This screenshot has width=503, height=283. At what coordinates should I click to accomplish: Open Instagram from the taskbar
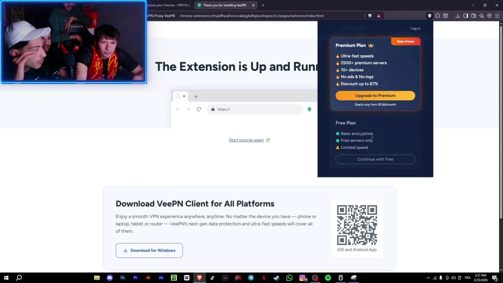click(x=303, y=278)
